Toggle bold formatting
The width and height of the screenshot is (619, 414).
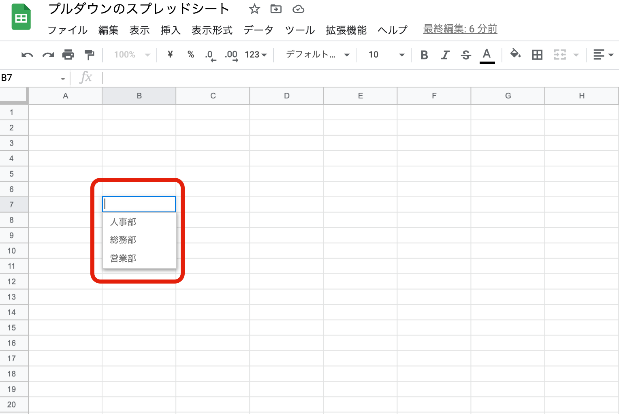point(424,55)
